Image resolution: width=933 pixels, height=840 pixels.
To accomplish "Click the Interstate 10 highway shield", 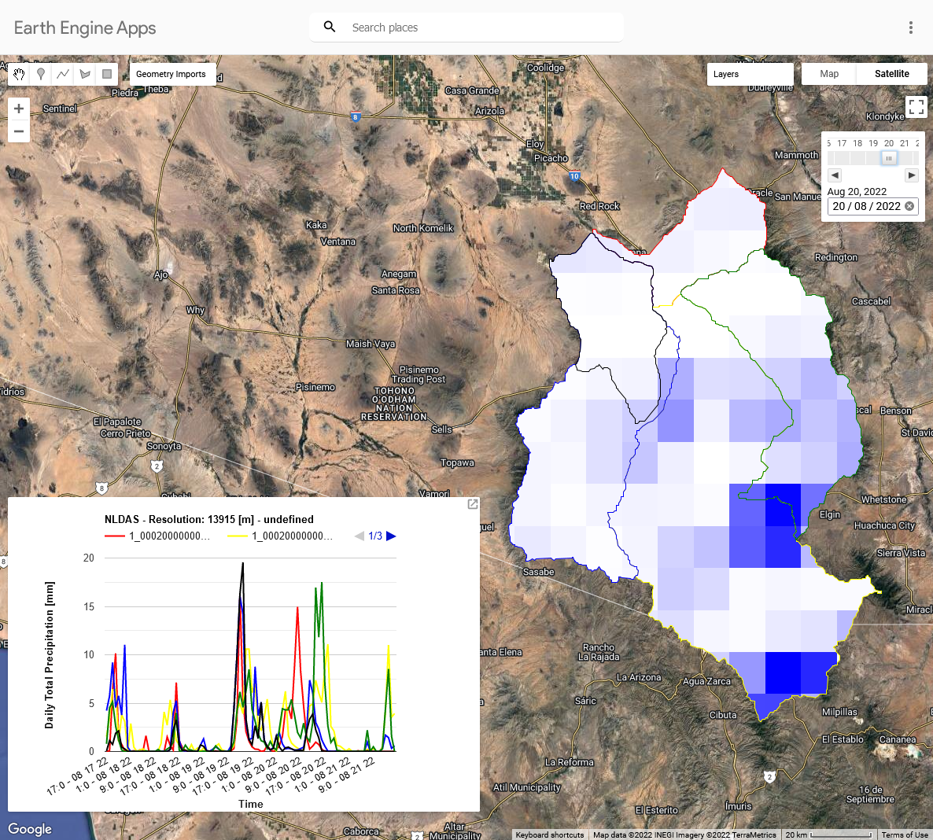I will (574, 176).
